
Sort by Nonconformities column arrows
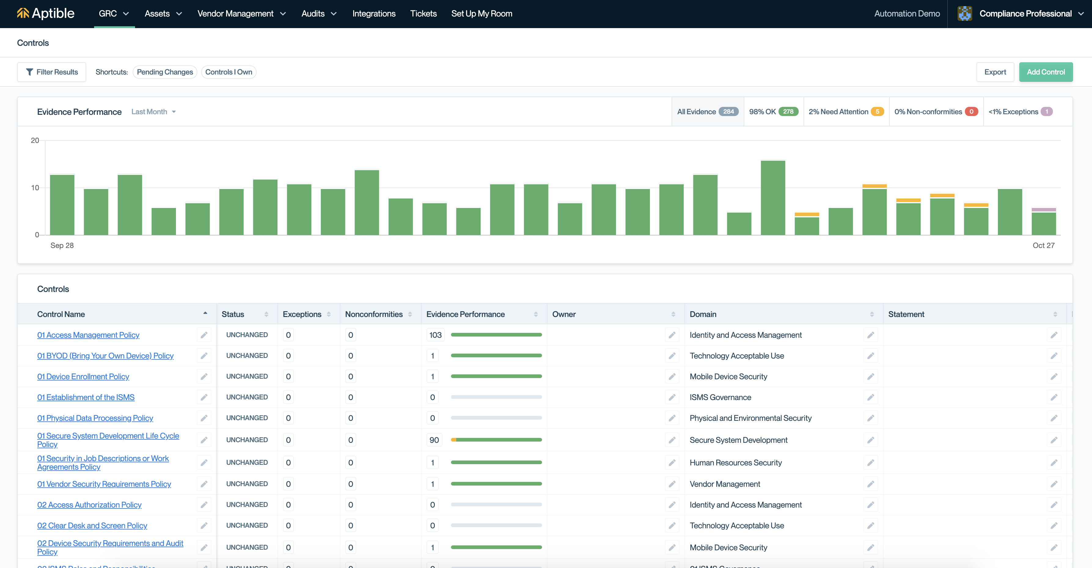click(x=410, y=314)
